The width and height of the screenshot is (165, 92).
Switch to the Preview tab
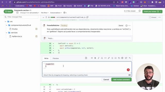pos(56,59)
